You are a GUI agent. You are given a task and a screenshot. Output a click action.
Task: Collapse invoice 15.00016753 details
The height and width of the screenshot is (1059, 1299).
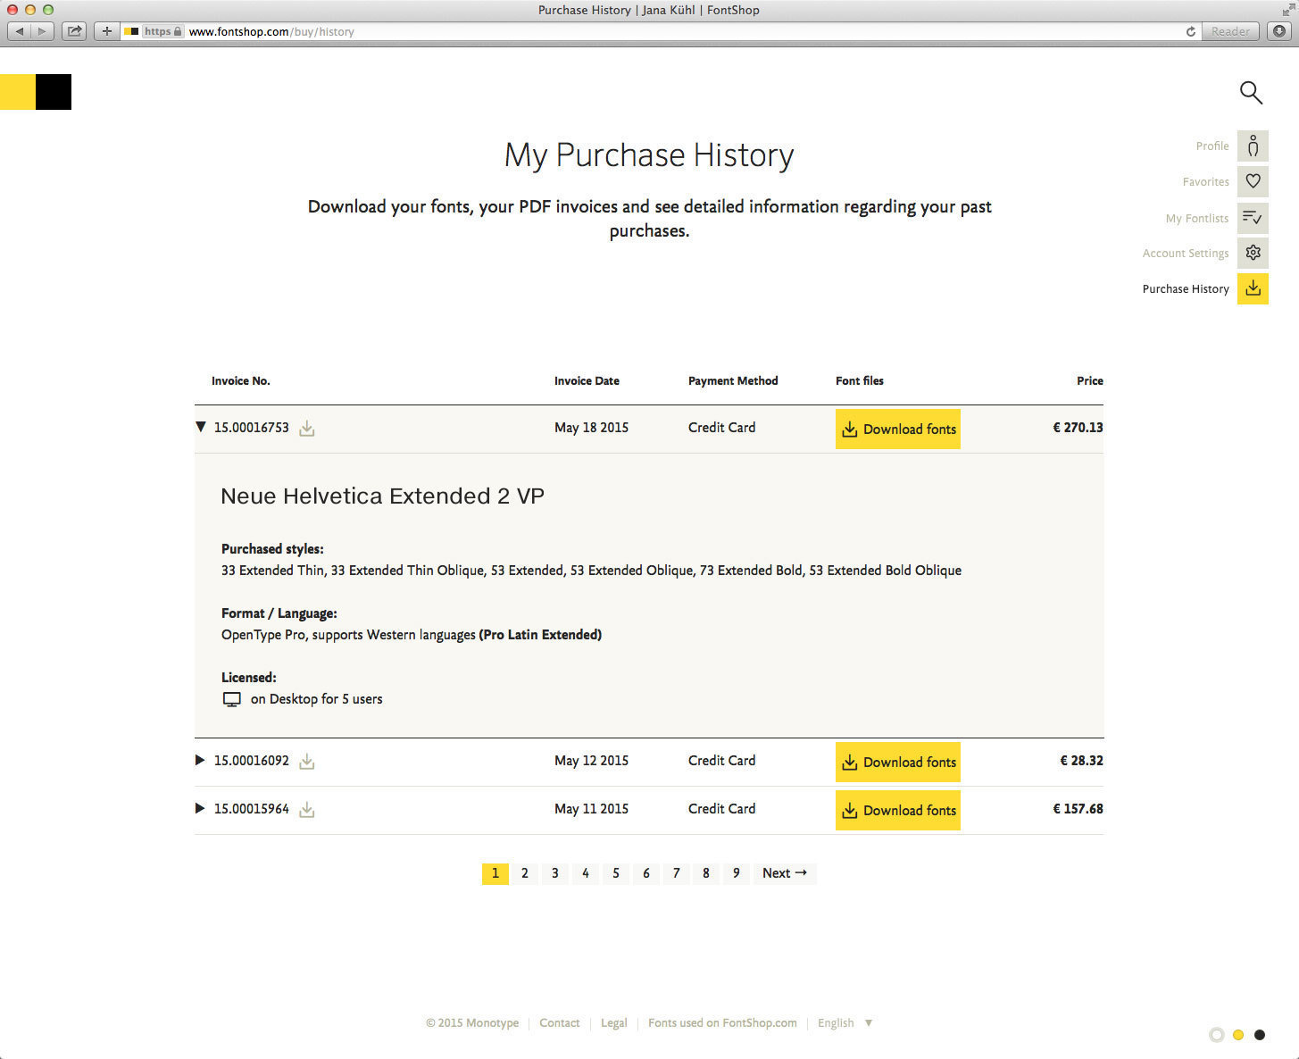[201, 428]
